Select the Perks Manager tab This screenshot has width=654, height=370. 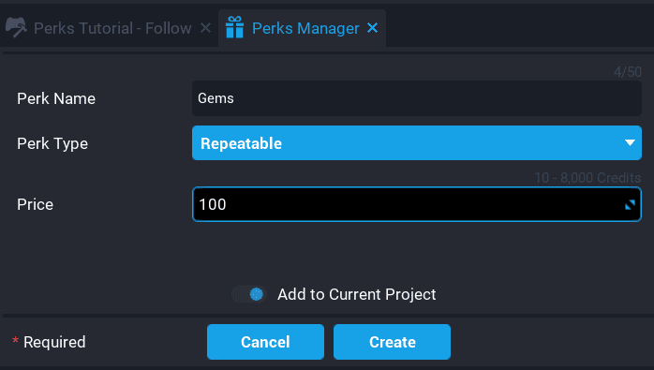click(x=302, y=28)
